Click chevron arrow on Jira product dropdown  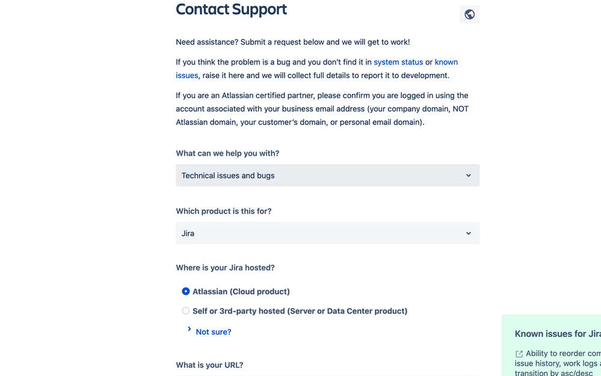coord(469,233)
